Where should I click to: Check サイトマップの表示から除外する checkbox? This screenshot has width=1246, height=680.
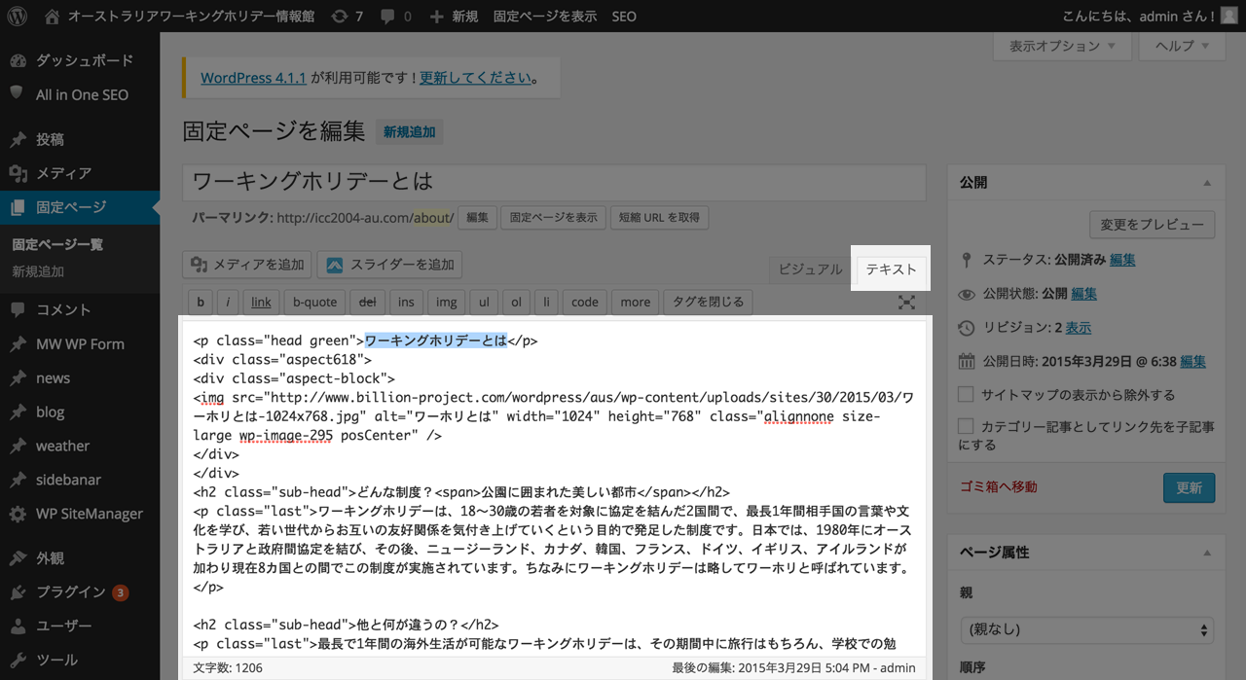click(x=966, y=395)
